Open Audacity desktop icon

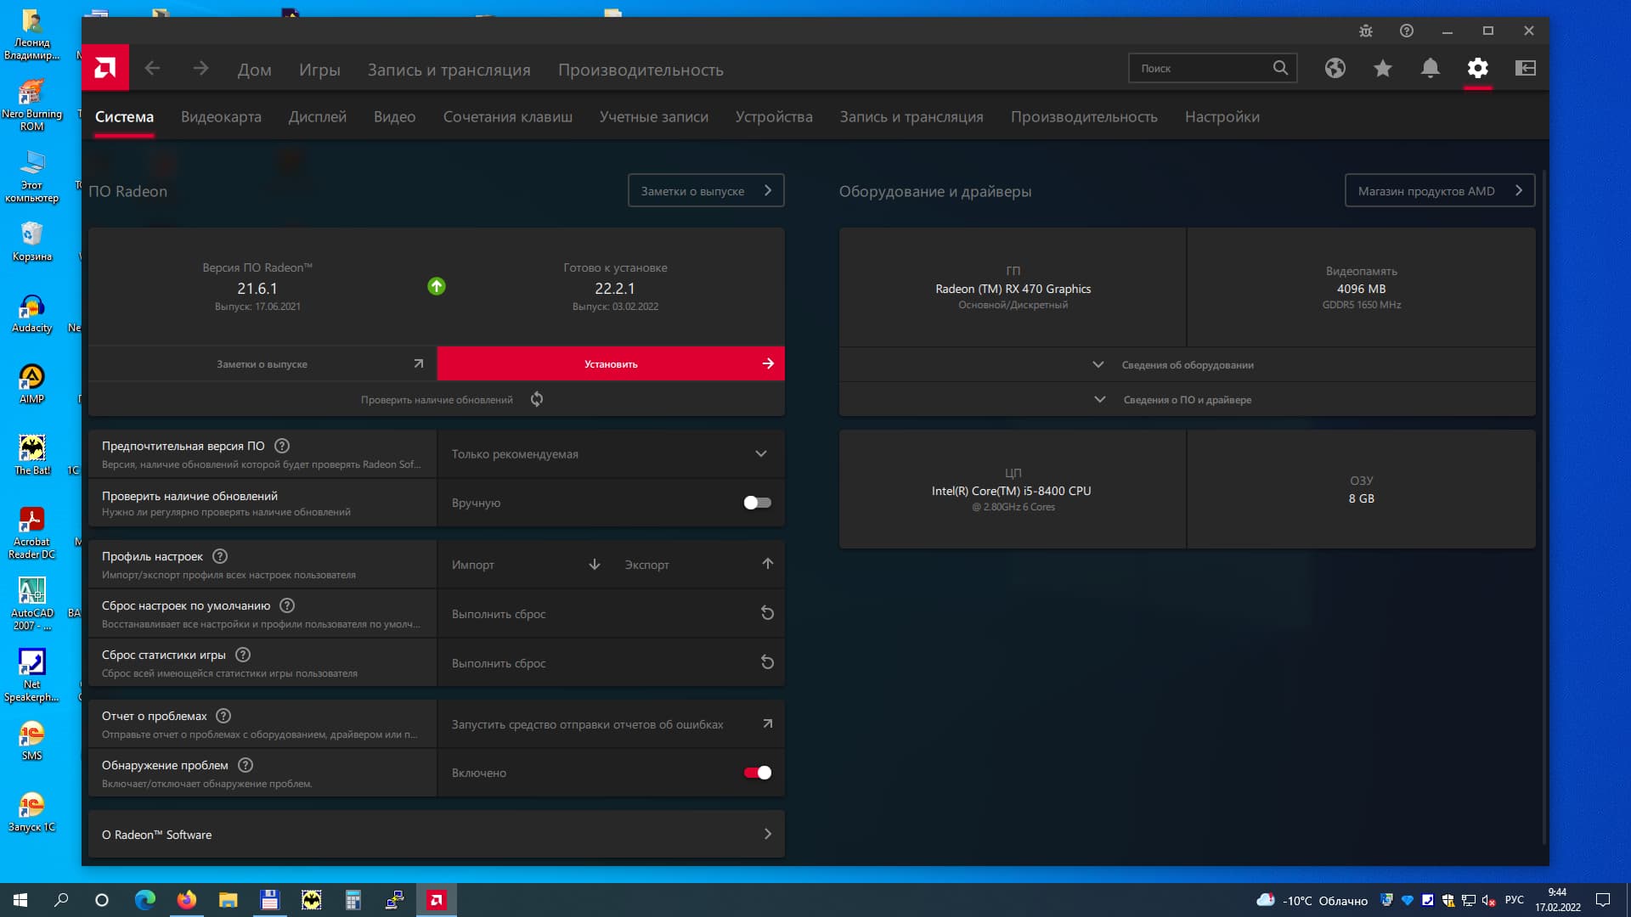coord(32,313)
